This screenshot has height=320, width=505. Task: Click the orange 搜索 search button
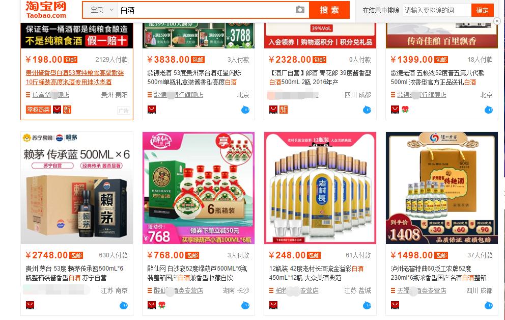pos(329,10)
